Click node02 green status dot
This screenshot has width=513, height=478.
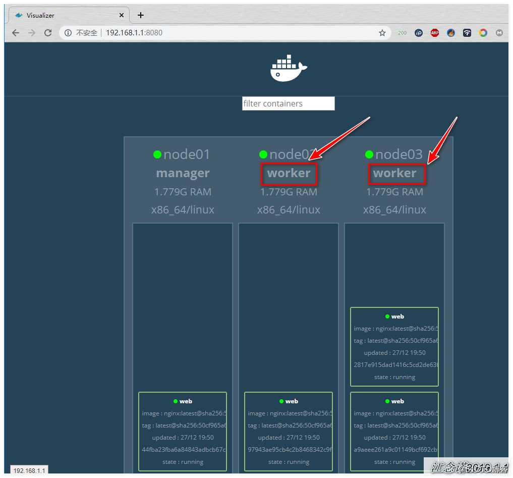coord(263,154)
